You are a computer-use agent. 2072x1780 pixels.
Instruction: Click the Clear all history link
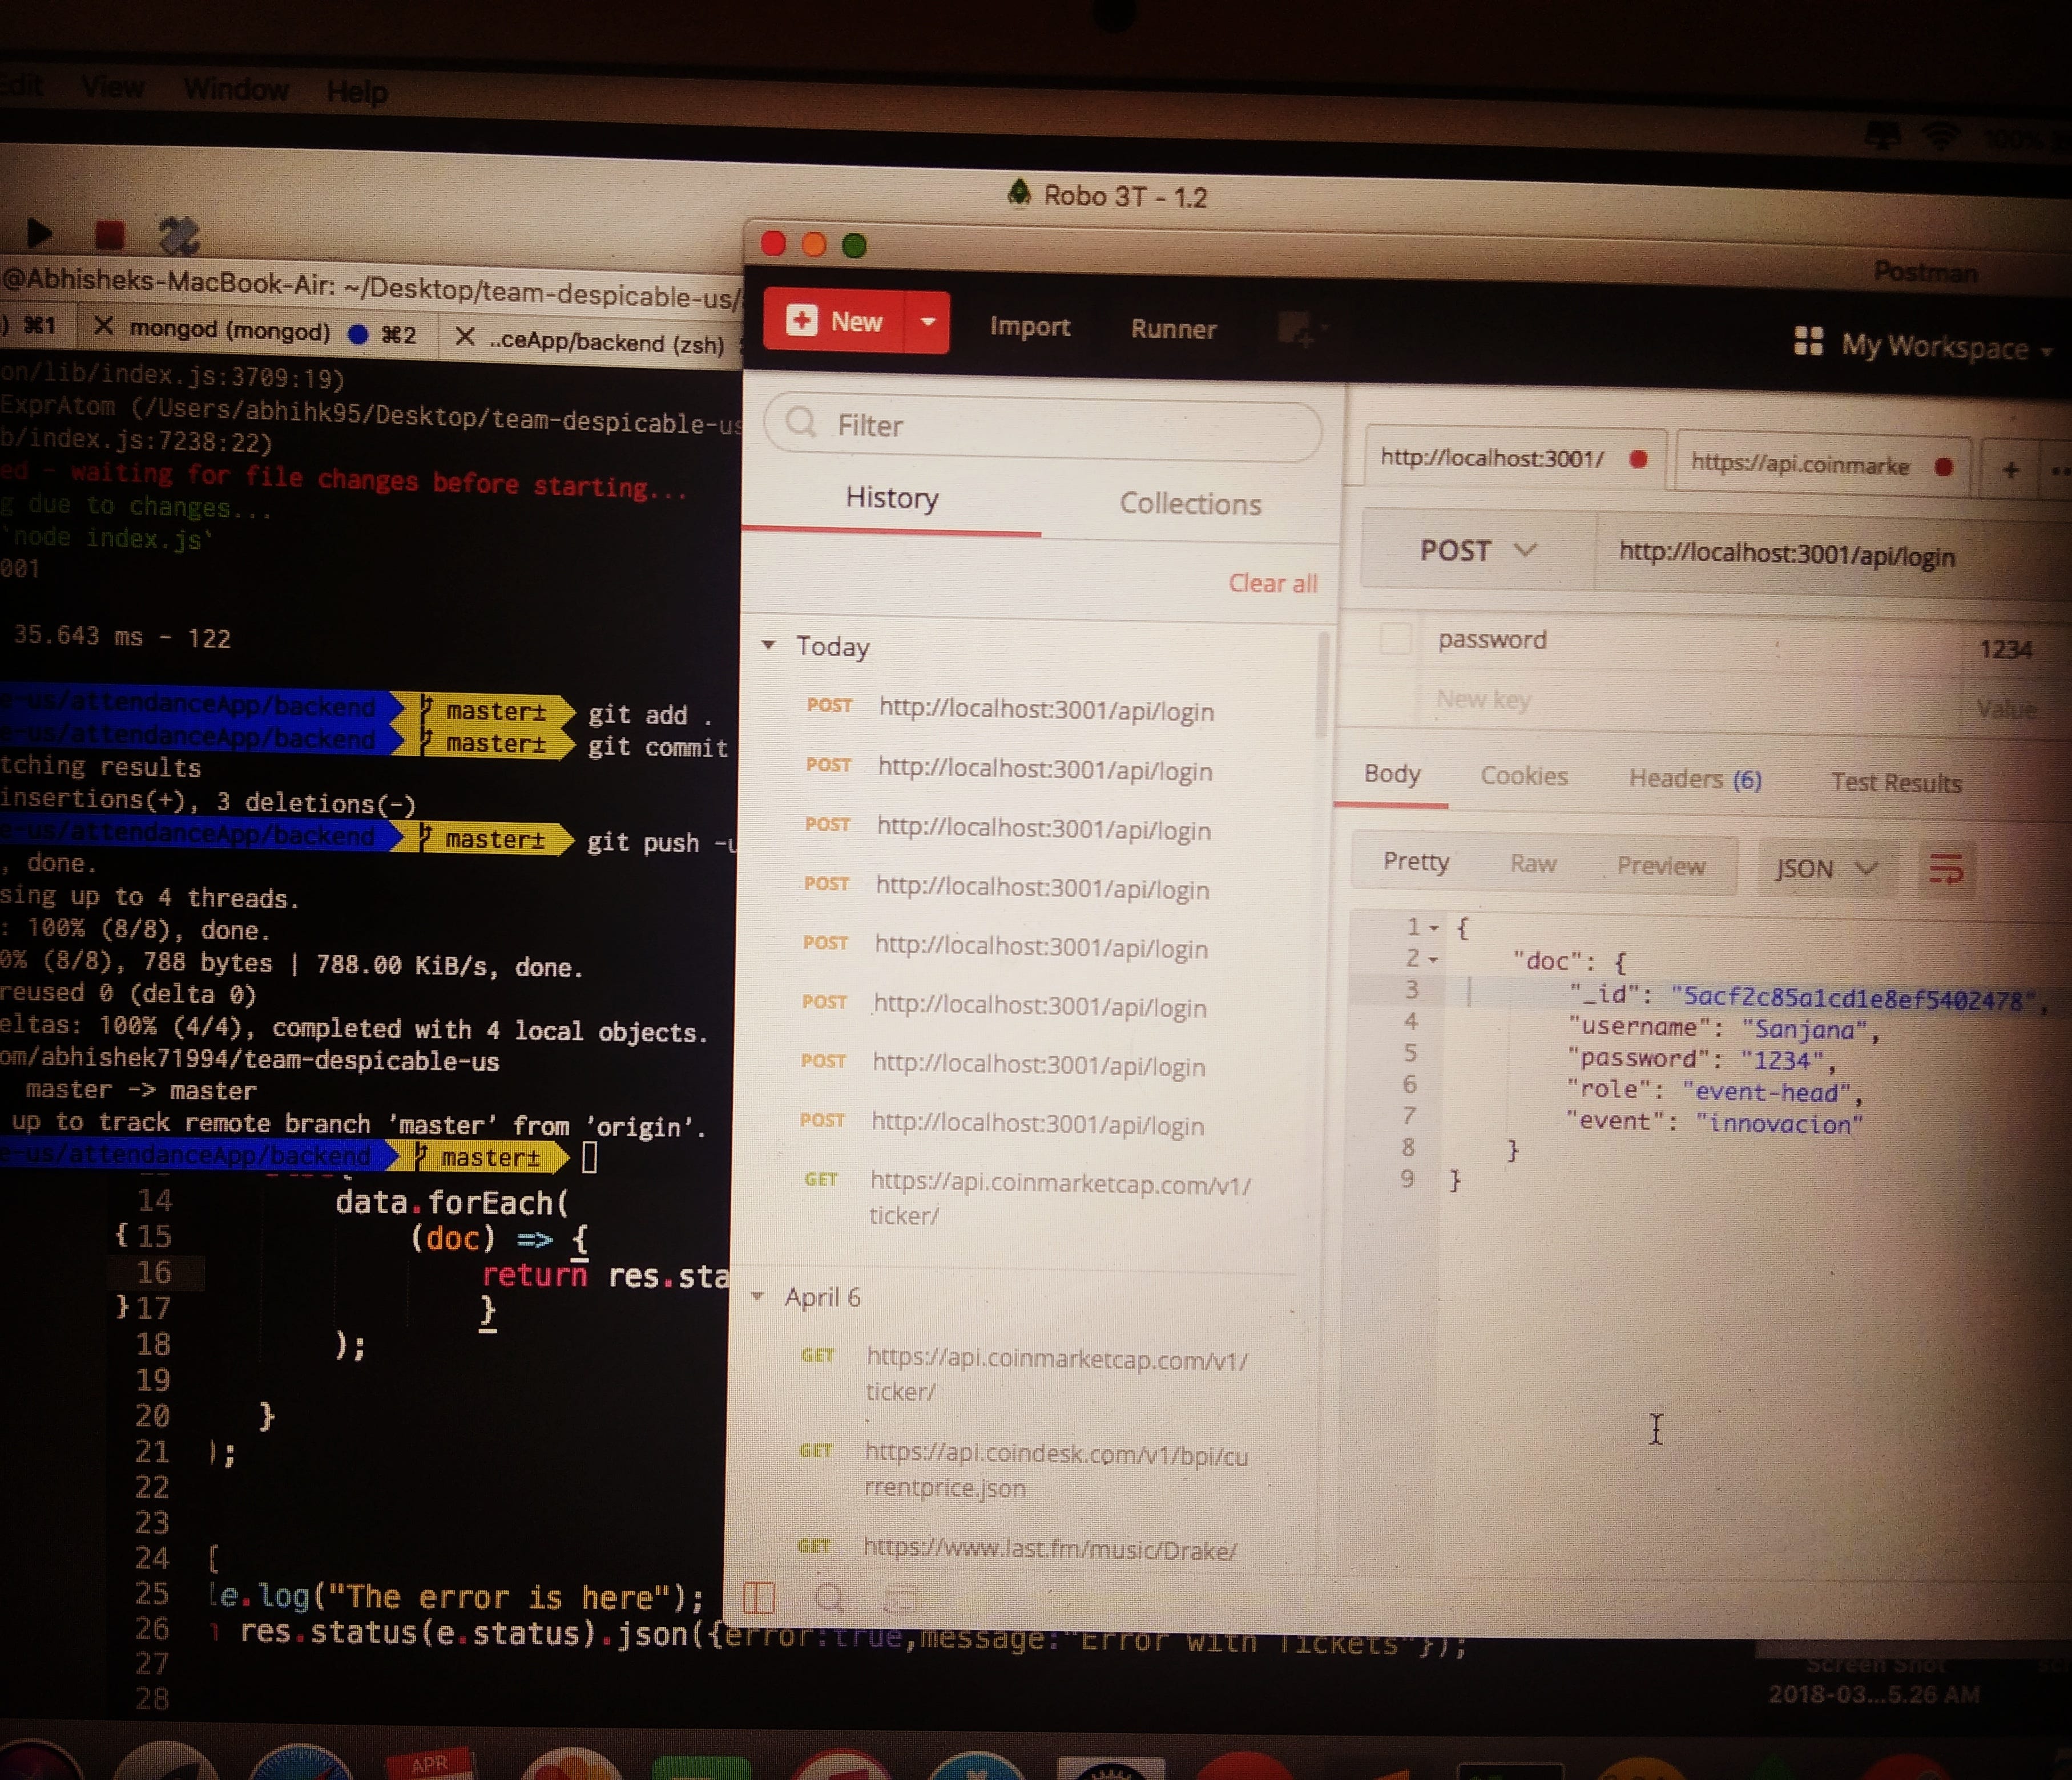pos(1272,584)
